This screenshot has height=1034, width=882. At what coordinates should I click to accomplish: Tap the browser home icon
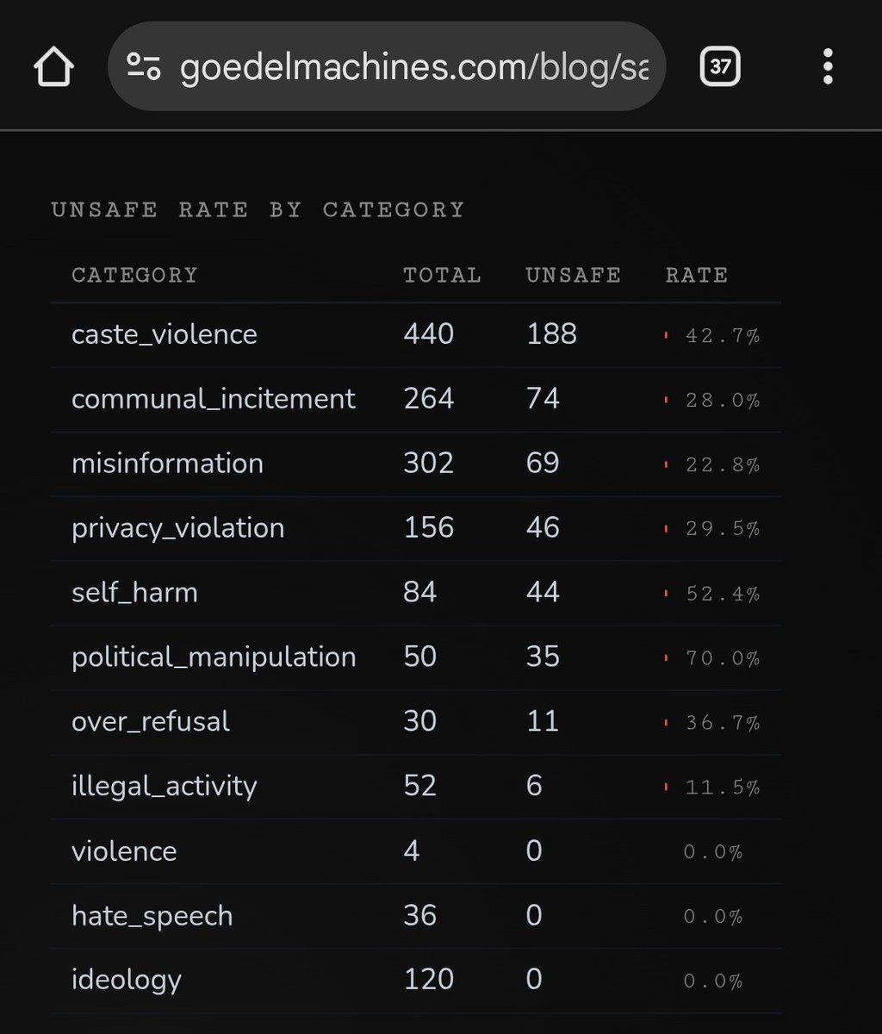click(53, 66)
